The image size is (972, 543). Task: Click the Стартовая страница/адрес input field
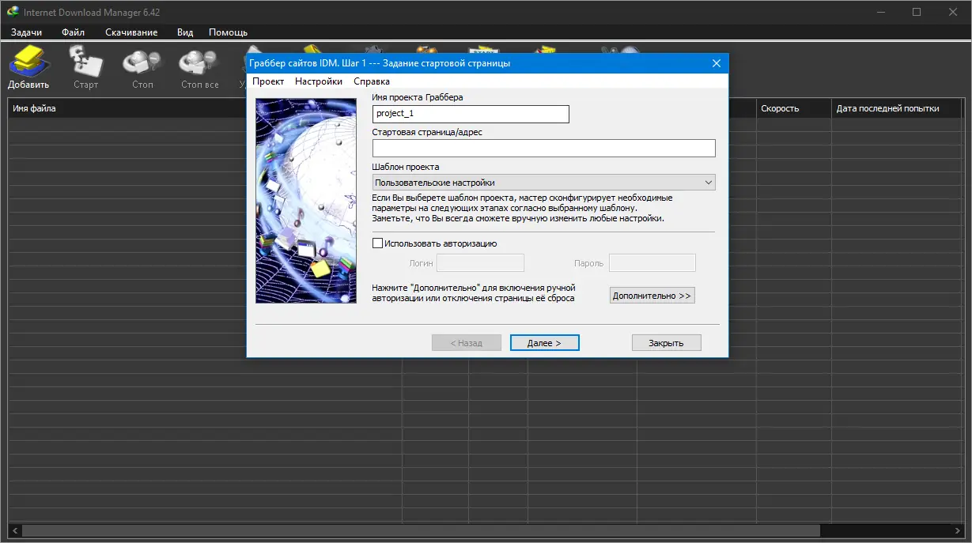543,148
